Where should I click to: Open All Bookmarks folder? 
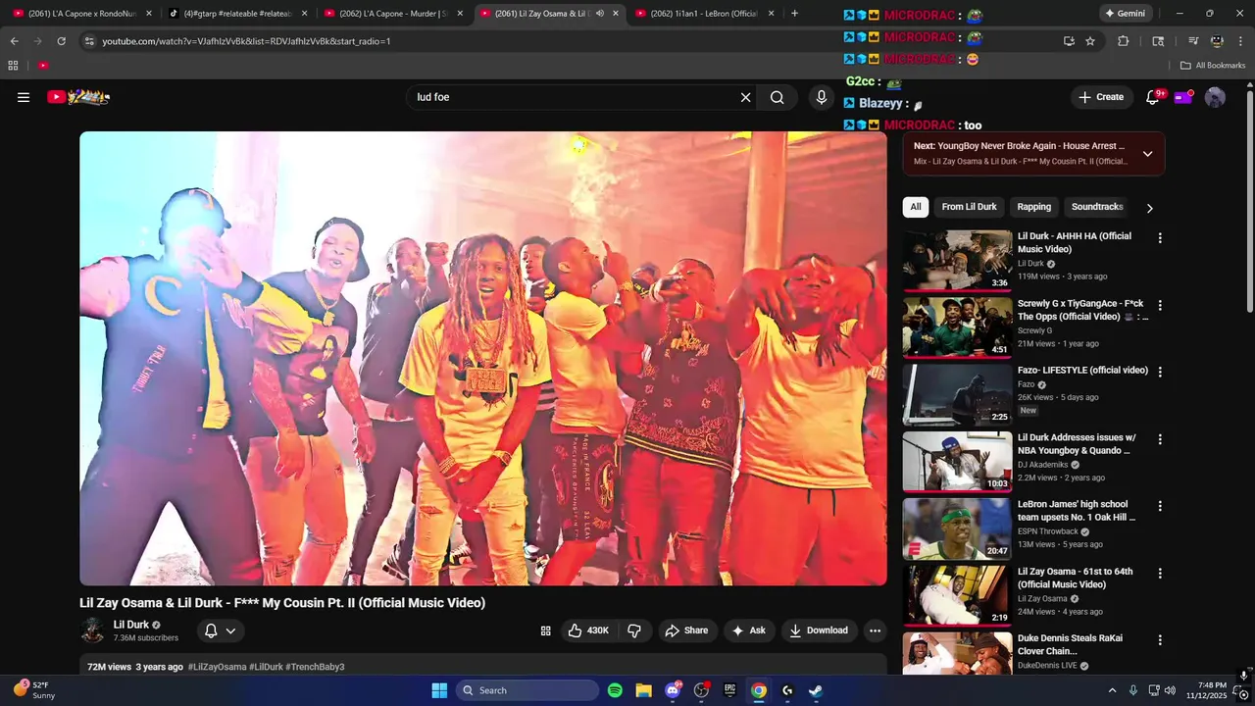(1213, 66)
